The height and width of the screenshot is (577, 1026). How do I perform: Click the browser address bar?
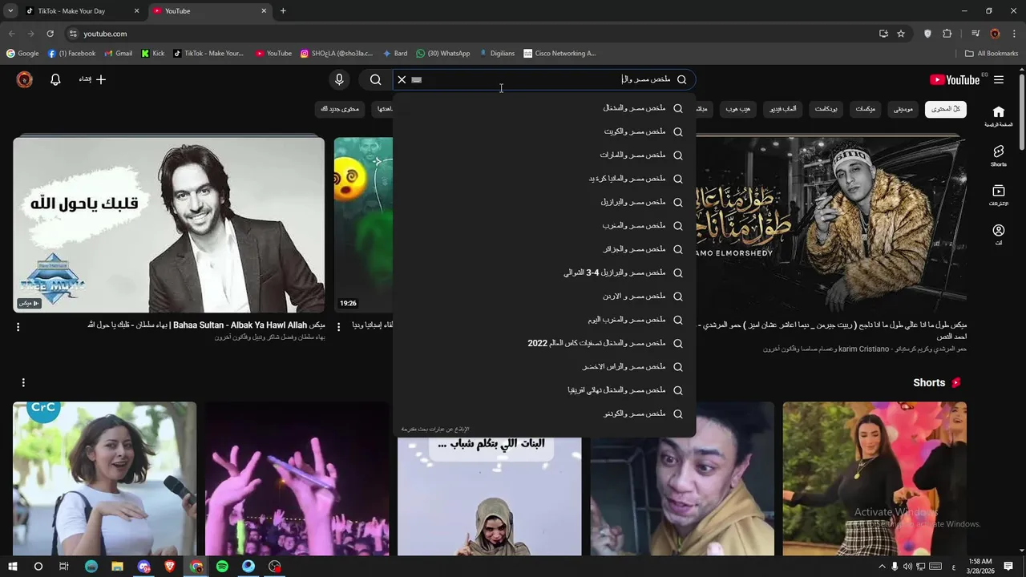click(x=473, y=34)
